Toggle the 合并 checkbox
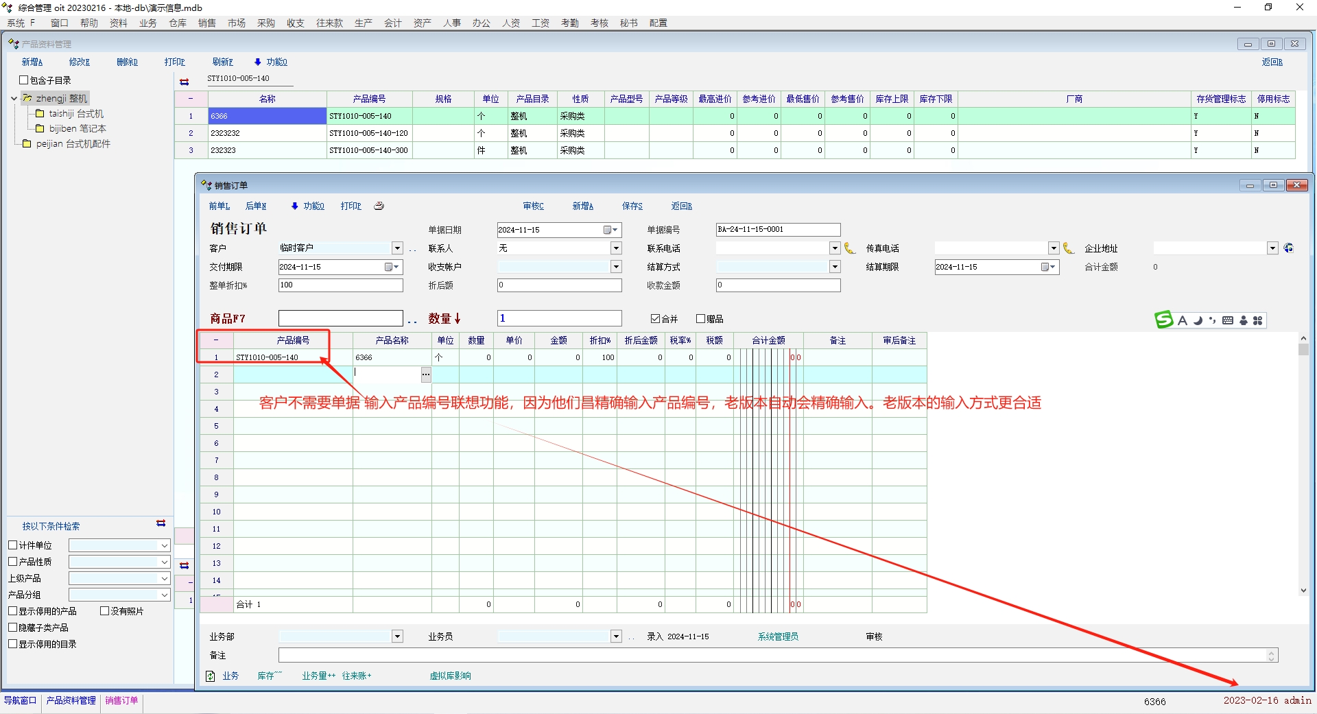Screen dimensions: 1317x714 655,319
